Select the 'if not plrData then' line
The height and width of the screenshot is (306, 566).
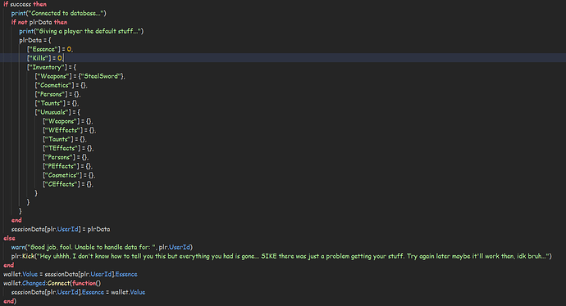click(39, 22)
